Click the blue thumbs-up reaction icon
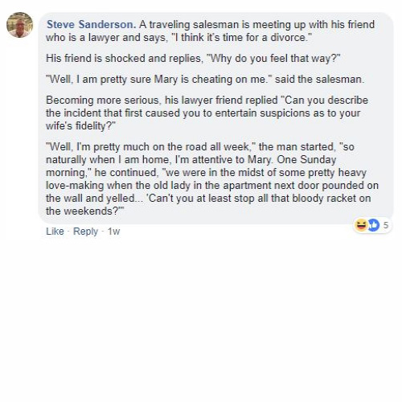The image size is (402, 402). coord(373,225)
